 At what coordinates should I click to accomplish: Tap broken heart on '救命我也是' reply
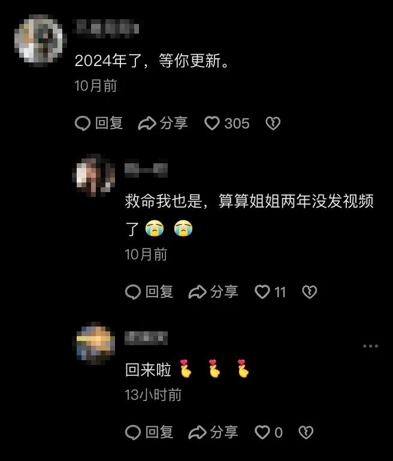(x=309, y=292)
